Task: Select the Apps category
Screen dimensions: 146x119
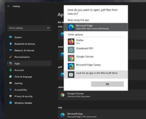Action: point(29,63)
